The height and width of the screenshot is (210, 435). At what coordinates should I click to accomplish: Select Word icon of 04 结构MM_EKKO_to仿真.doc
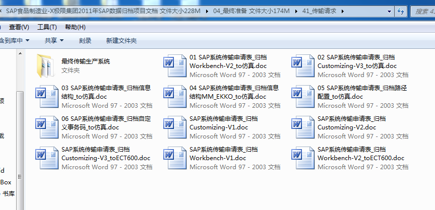(x=175, y=96)
